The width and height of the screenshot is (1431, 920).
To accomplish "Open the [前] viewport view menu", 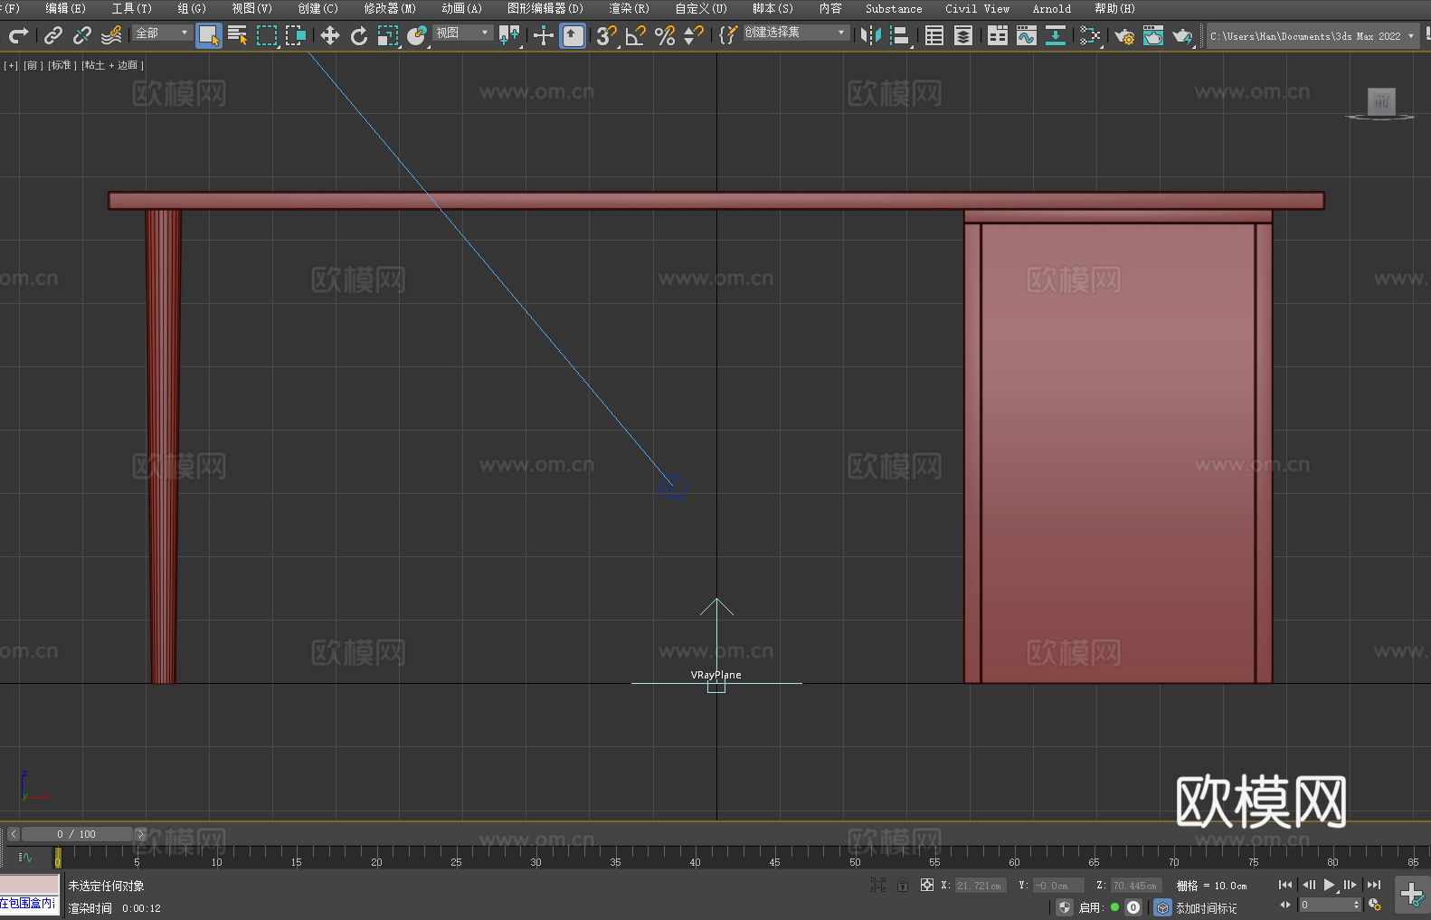I will point(33,65).
